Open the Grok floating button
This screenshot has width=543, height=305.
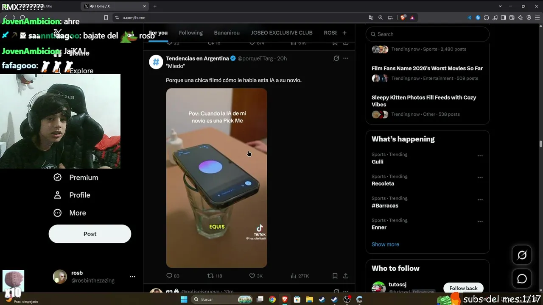pos(522,255)
